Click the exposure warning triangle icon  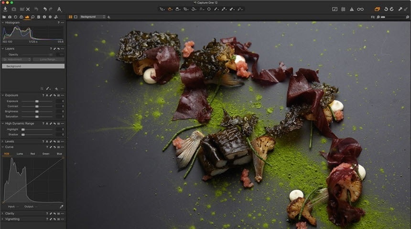[352, 9]
